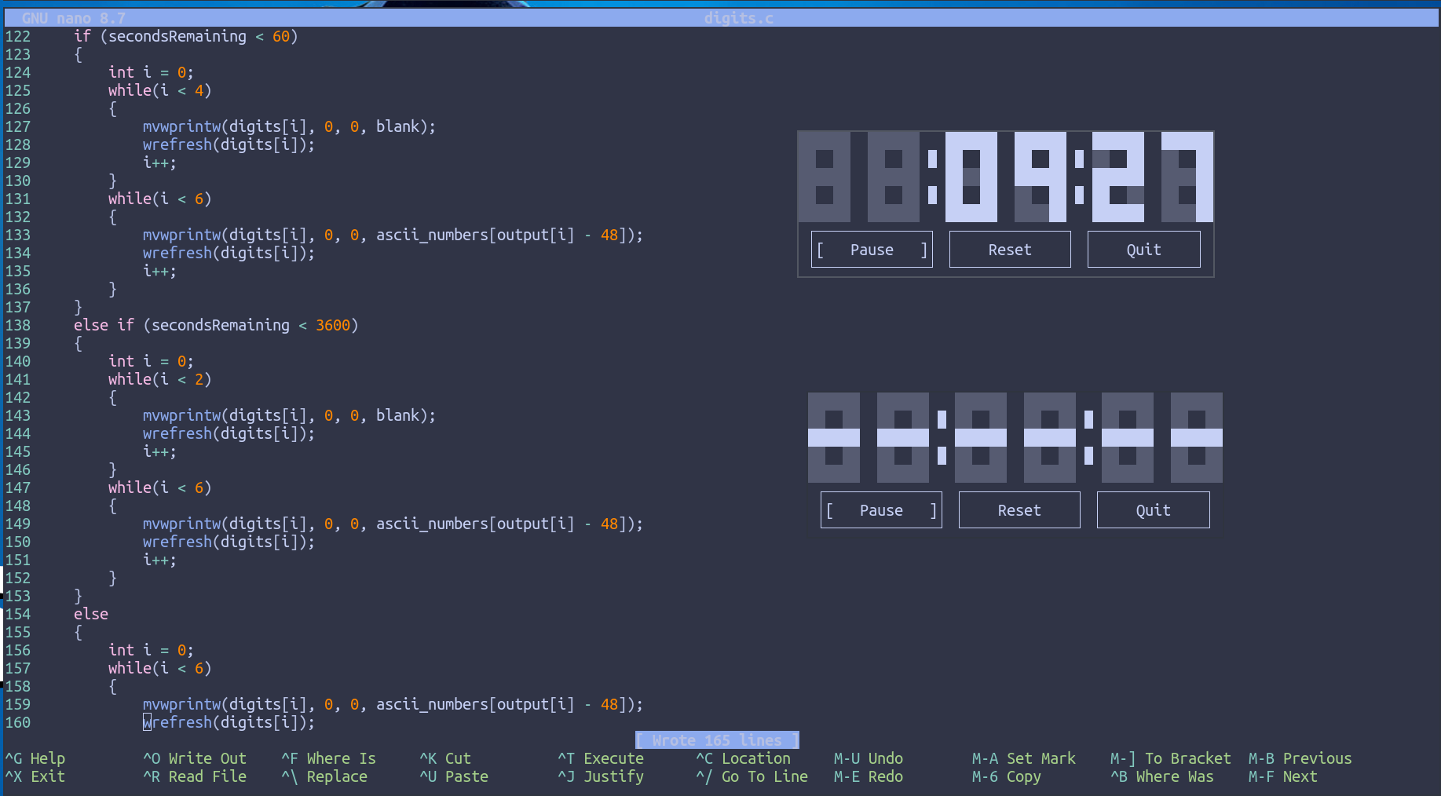Click Reset in the timer showing 09:27
The image size is (1441, 796).
click(1010, 250)
